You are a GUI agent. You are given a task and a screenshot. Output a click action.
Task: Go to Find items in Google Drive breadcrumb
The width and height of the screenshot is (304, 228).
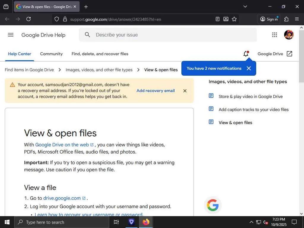pos(29,70)
